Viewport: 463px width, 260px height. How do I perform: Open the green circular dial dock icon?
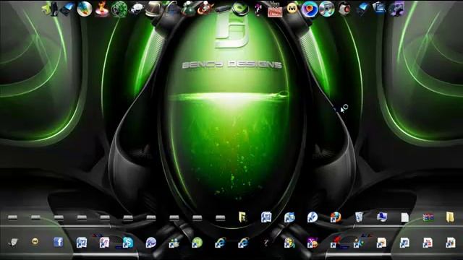[x=119, y=9]
